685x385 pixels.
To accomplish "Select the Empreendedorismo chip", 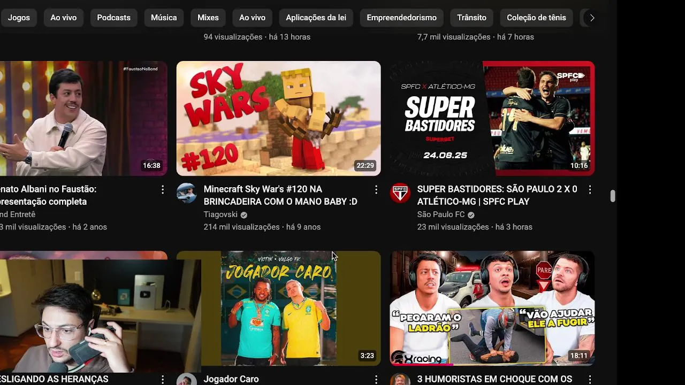I will (401, 18).
